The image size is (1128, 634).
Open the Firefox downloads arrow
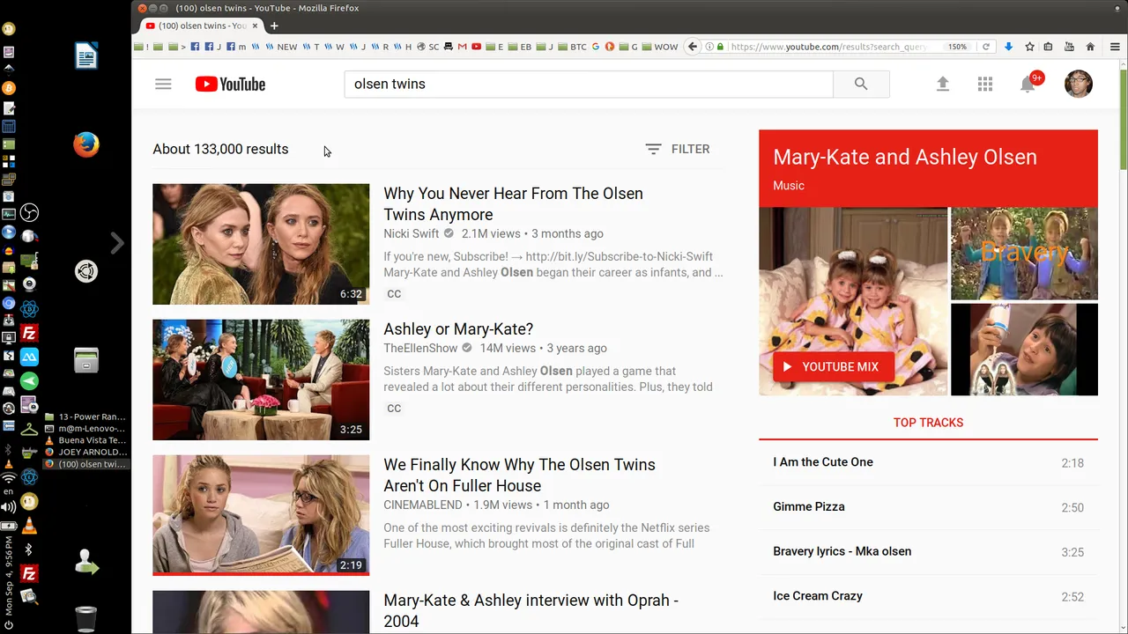[x=1009, y=47]
